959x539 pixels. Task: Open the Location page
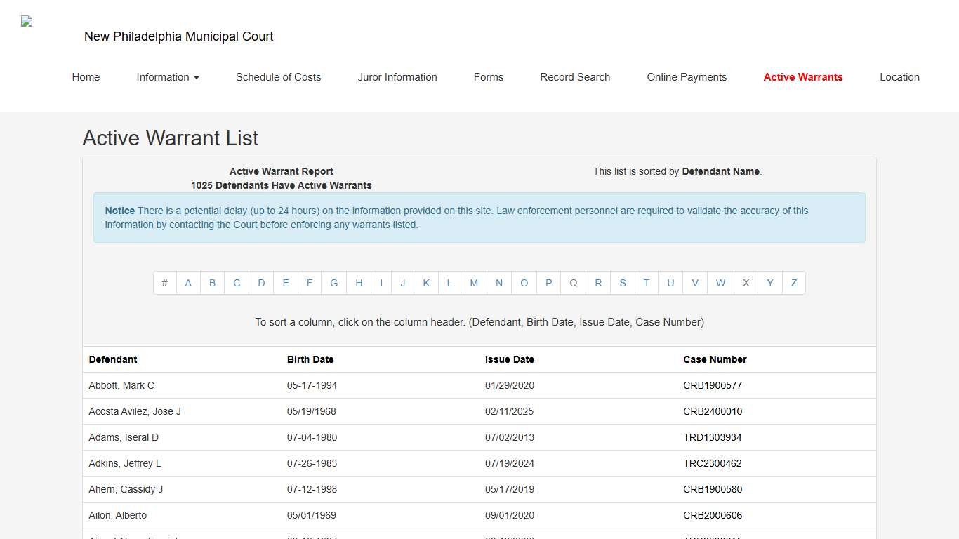tap(899, 77)
